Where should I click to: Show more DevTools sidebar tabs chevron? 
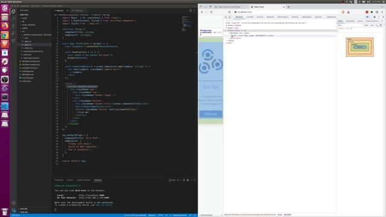click(382, 21)
